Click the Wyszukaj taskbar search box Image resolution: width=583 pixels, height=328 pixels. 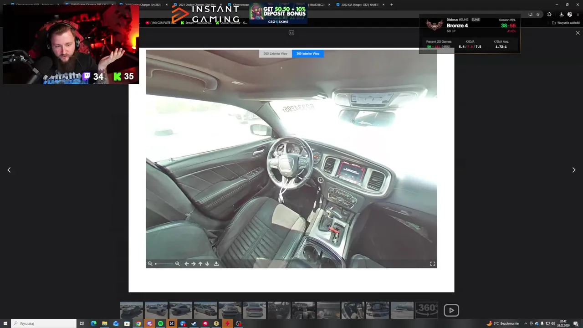44,323
